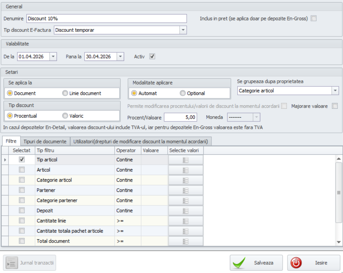Viewport: 343px width, 273px height.
Task: Open the Pana la date picker
Action: pos(120,57)
